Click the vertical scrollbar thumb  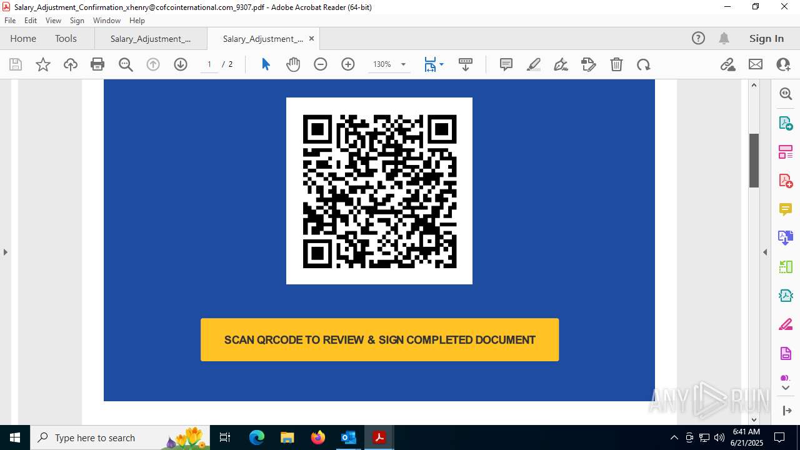(x=754, y=161)
